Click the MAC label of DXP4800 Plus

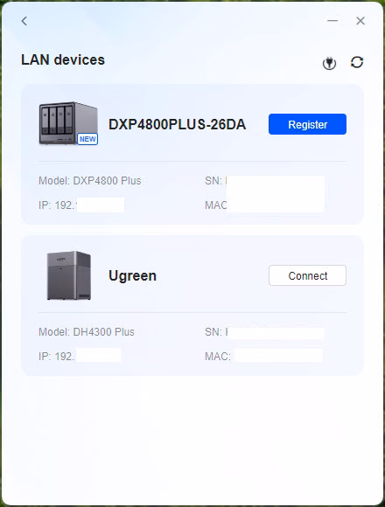tap(216, 205)
